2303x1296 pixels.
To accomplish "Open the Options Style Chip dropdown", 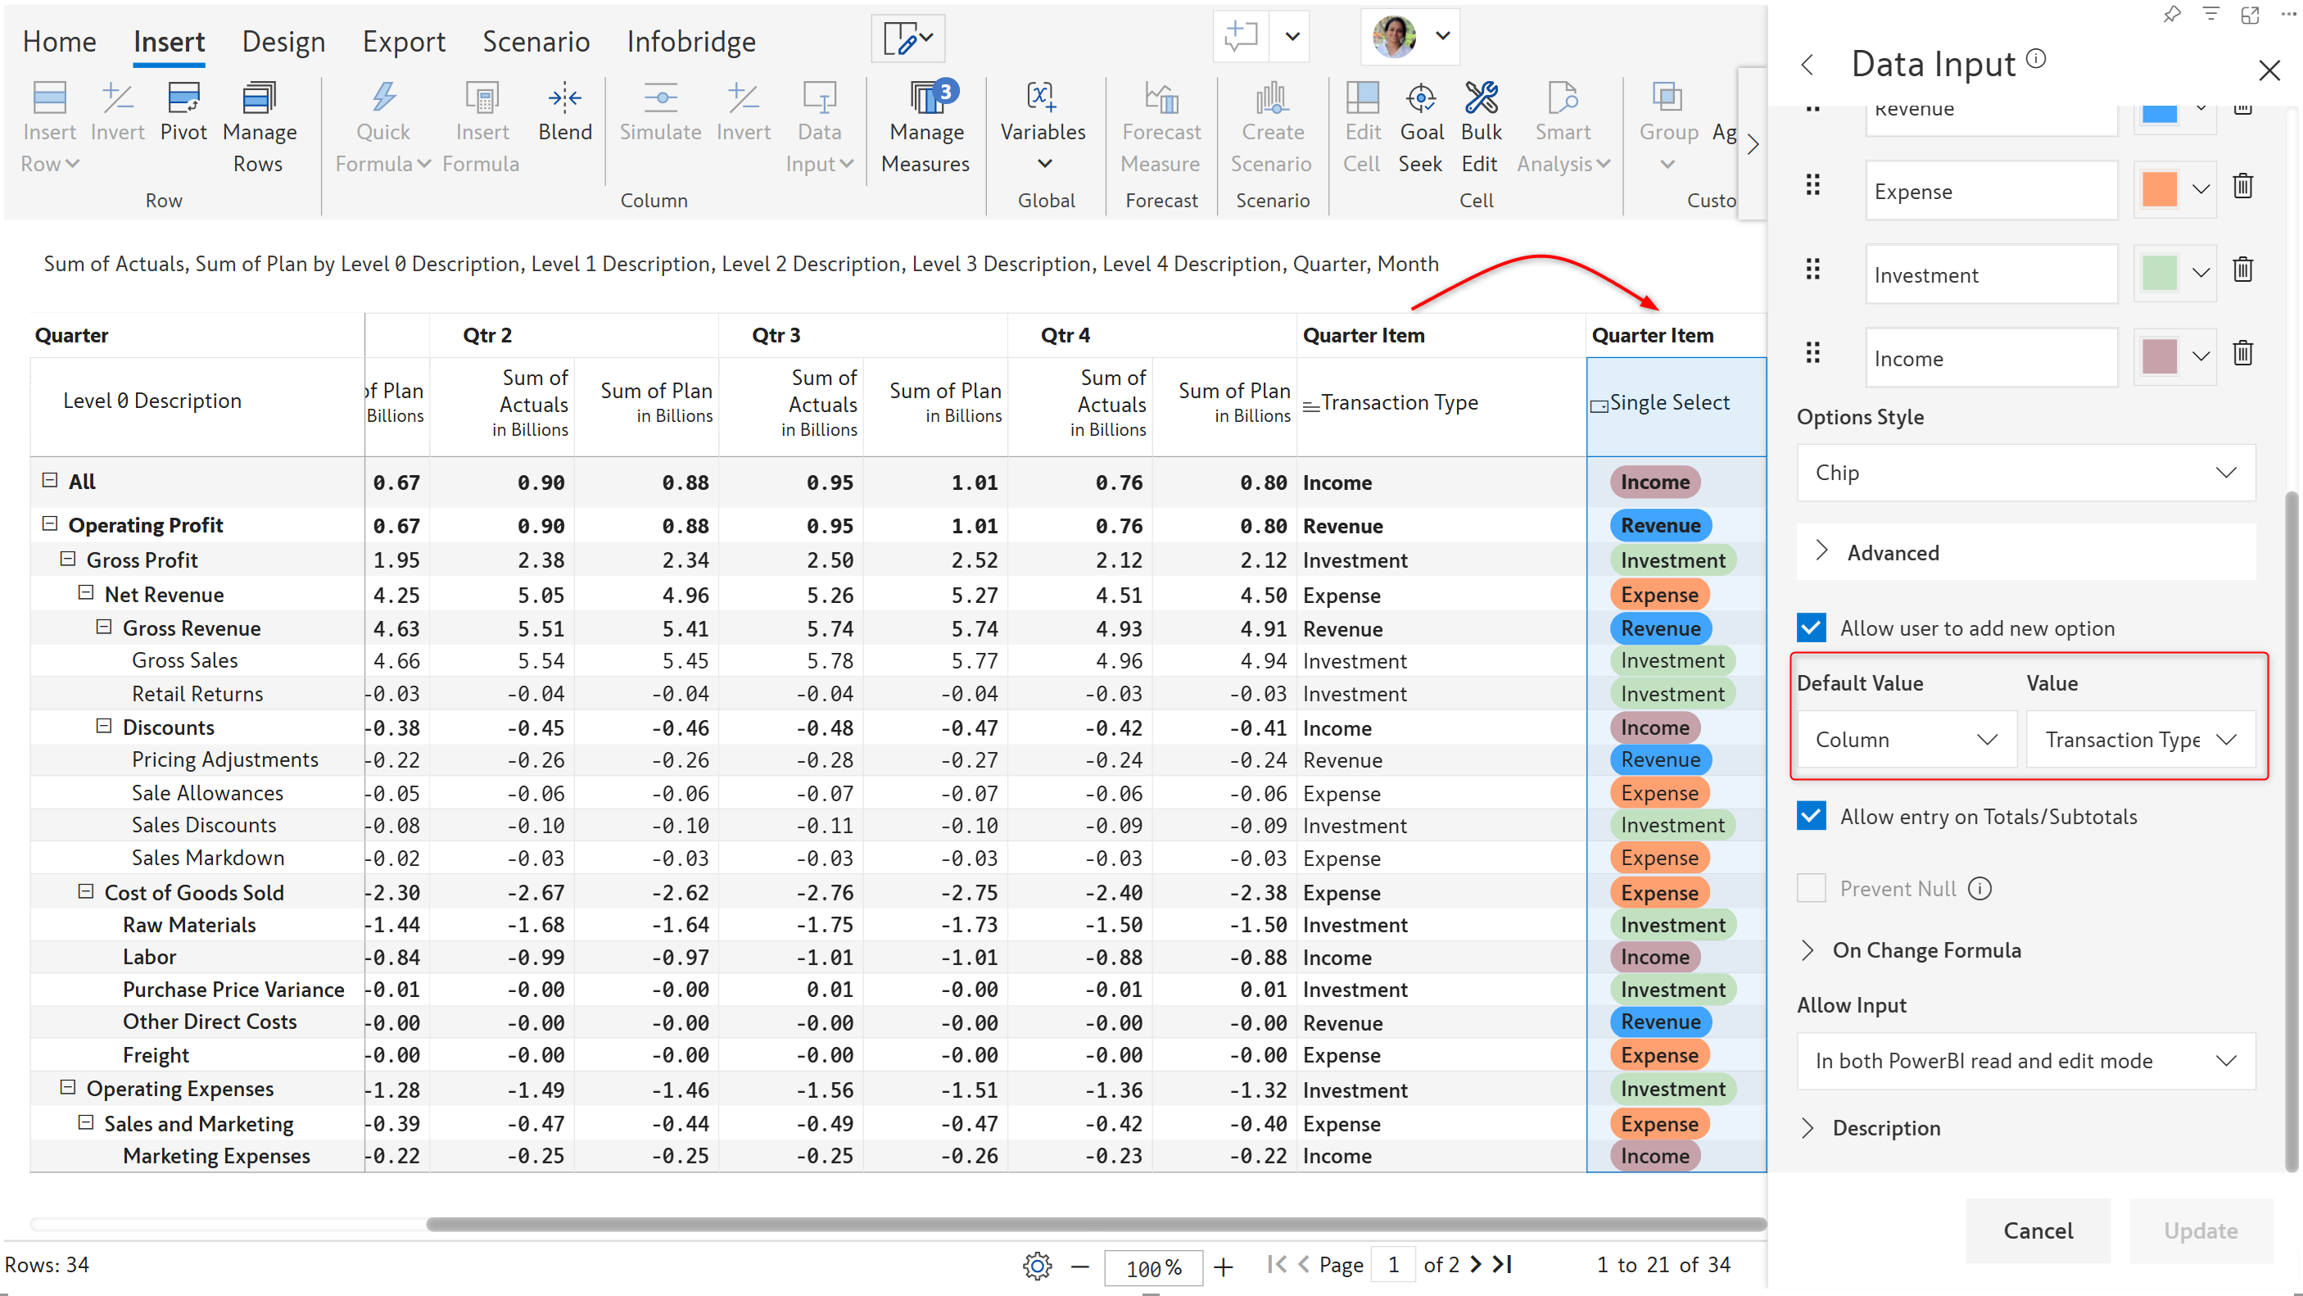I will pyautogui.click(x=2025, y=472).
